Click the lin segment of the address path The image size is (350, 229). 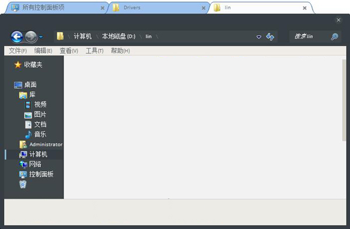click(x=148, y=37)
